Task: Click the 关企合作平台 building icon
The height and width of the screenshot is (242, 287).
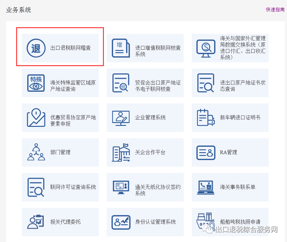Action: [121, 152]
